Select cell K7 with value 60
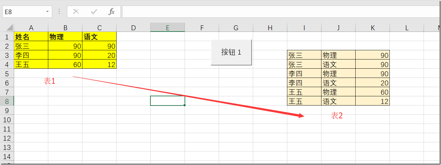The width and height of the screenshot is (441, 165). [x=373, y=92]
